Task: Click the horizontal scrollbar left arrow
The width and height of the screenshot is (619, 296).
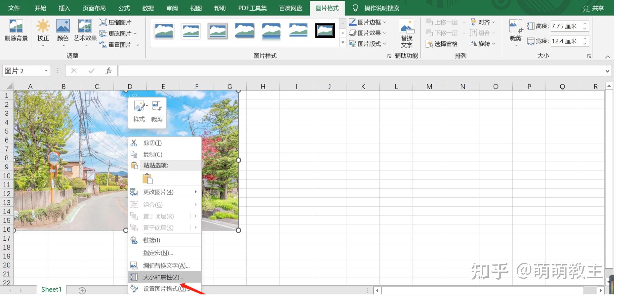Action: tap(377, 291)
